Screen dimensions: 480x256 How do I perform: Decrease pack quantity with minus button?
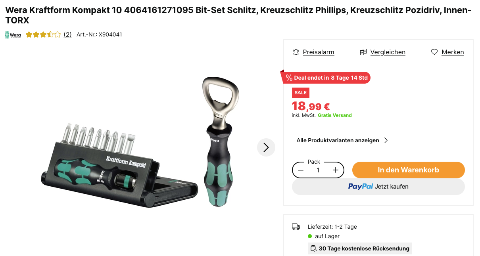(301, 170)
